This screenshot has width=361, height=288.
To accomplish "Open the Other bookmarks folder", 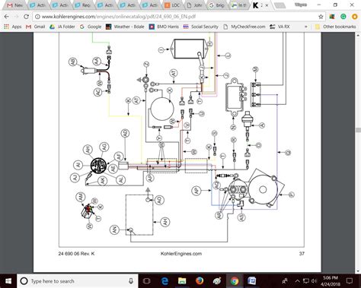I will pos(335,27).
